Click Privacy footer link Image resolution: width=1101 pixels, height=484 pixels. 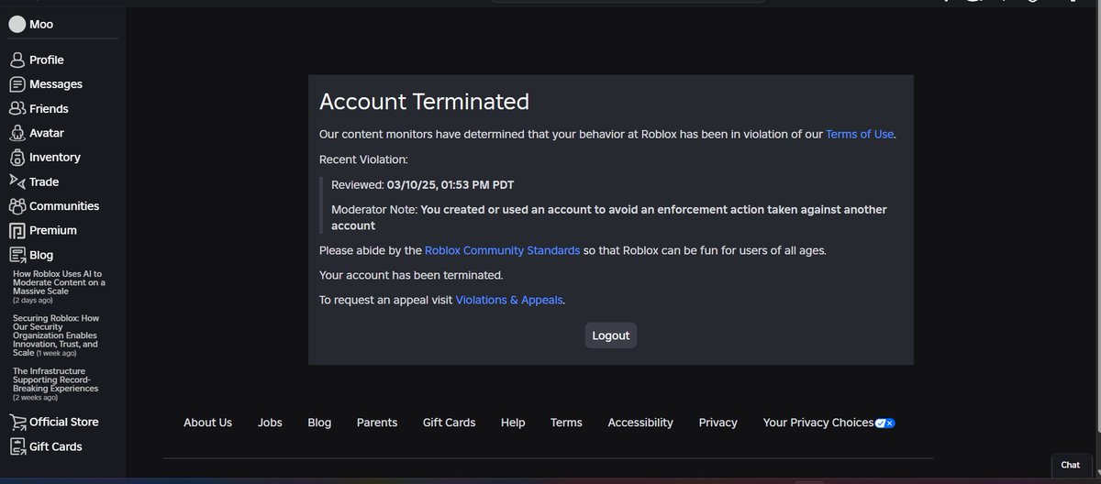[x=717, y=423]
